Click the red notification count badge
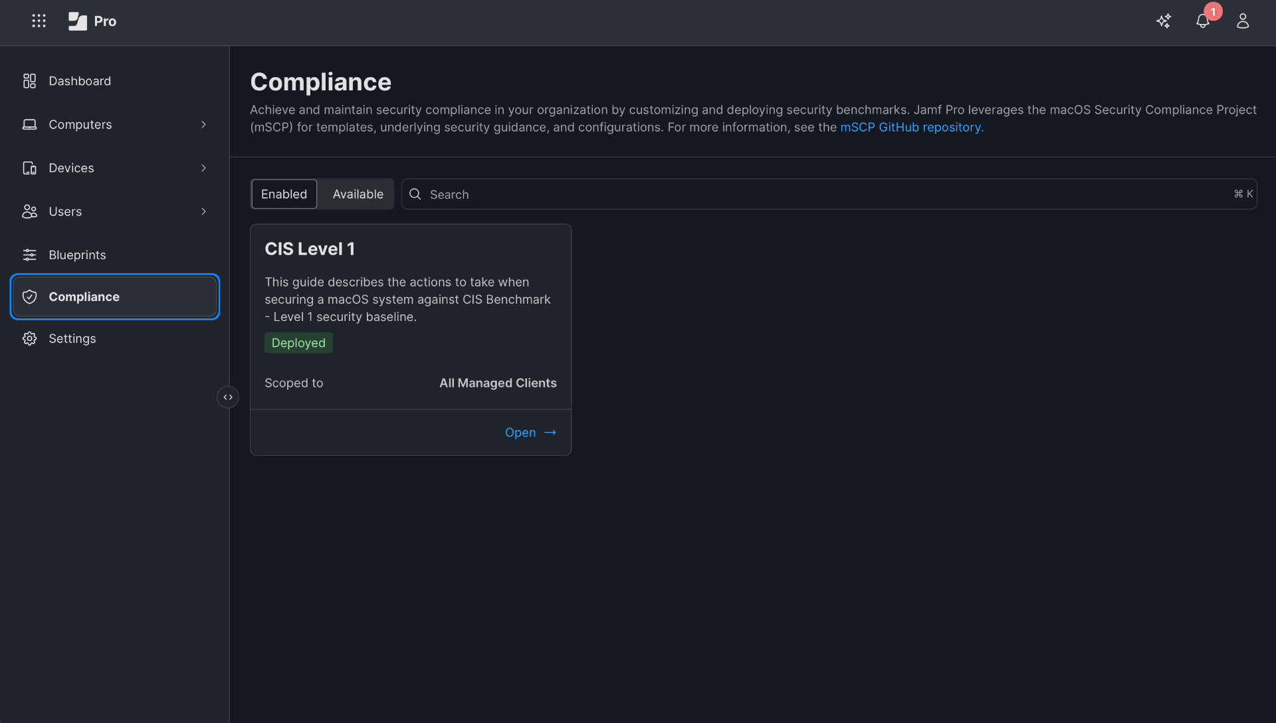 point(1213,12)
